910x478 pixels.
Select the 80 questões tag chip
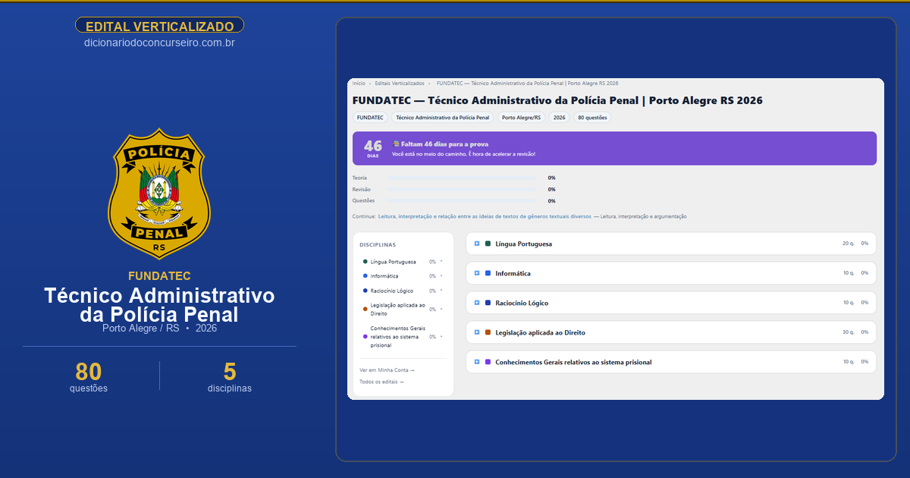592,118
